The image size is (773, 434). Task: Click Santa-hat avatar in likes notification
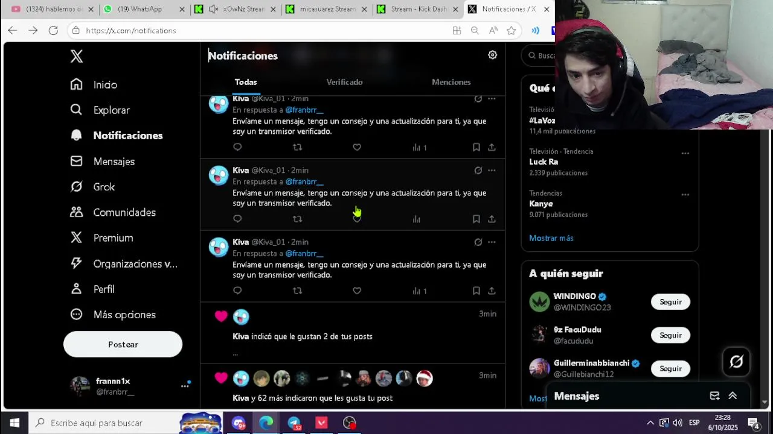[x=425, y=378]
